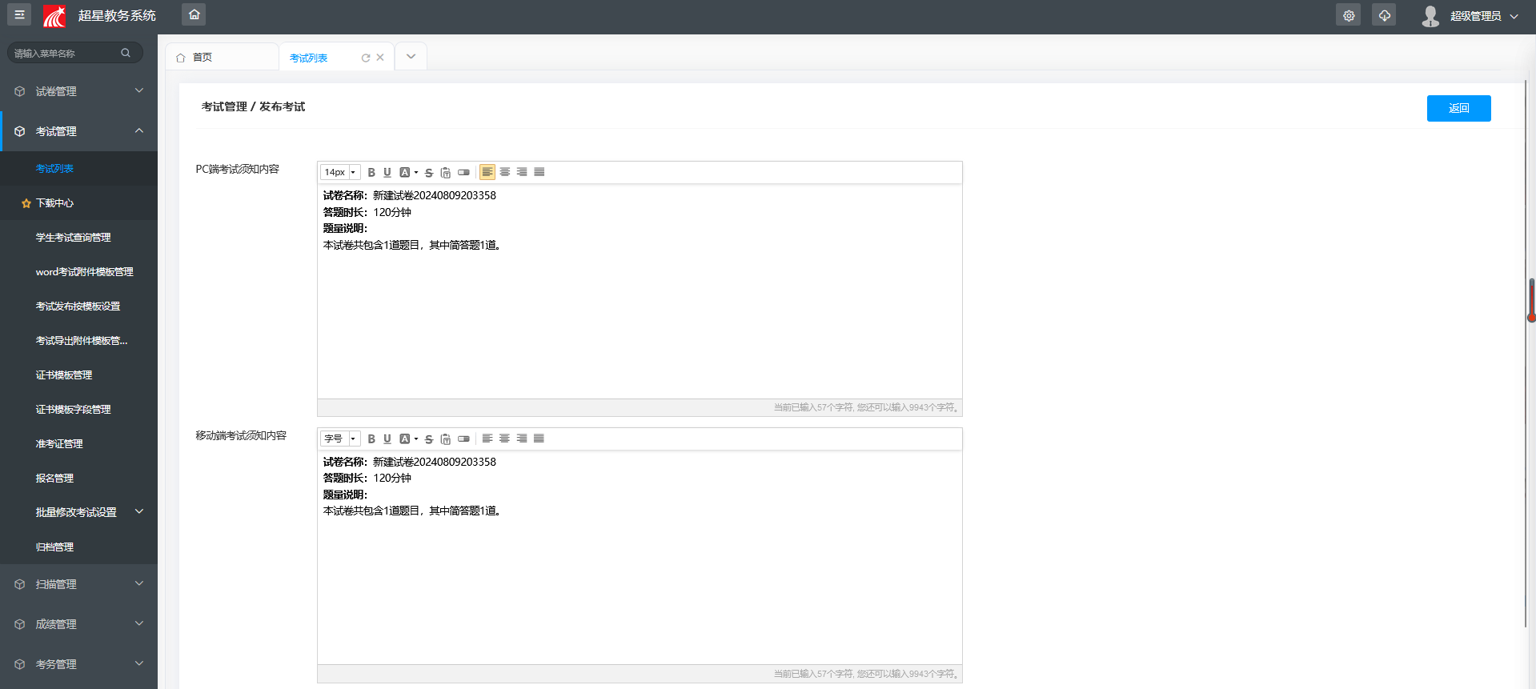Collapse sidebar with hamburger menu icon
Viewport: 1536px width, 689px height.
[x=19, y=14]
